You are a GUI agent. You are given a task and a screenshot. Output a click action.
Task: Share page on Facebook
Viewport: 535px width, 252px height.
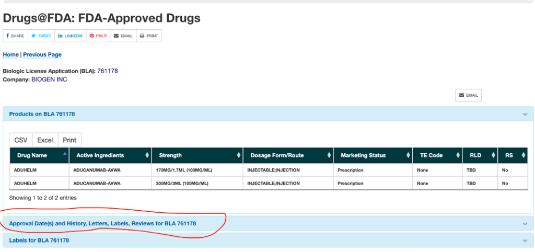pos(15,36)
